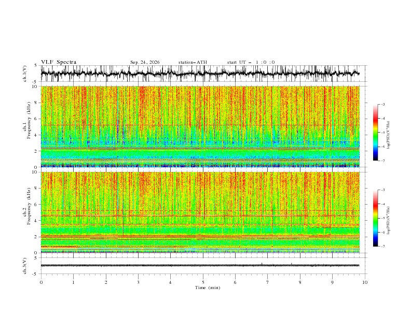Select the start UT time label
This screenshot has width=411, height=317.
(251, 62)
